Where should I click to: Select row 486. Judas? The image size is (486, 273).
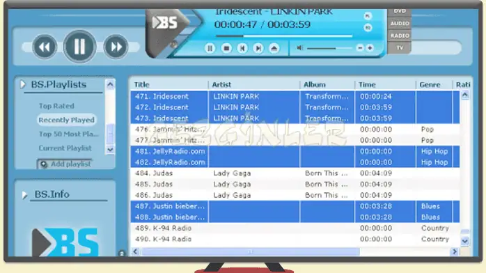tap(295, 195)
